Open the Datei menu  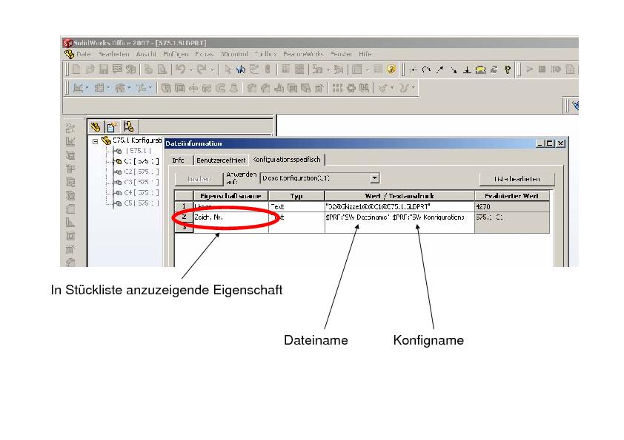click(x=84, y=54)
